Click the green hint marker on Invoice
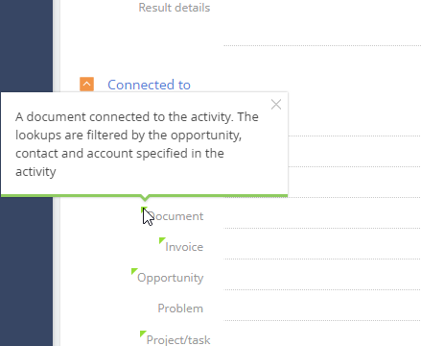Screen dimensions: 421x346 [x=162, y=240]
